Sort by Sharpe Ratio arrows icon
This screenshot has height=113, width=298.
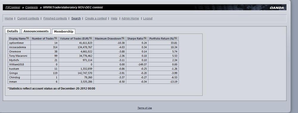pos(145,38)
